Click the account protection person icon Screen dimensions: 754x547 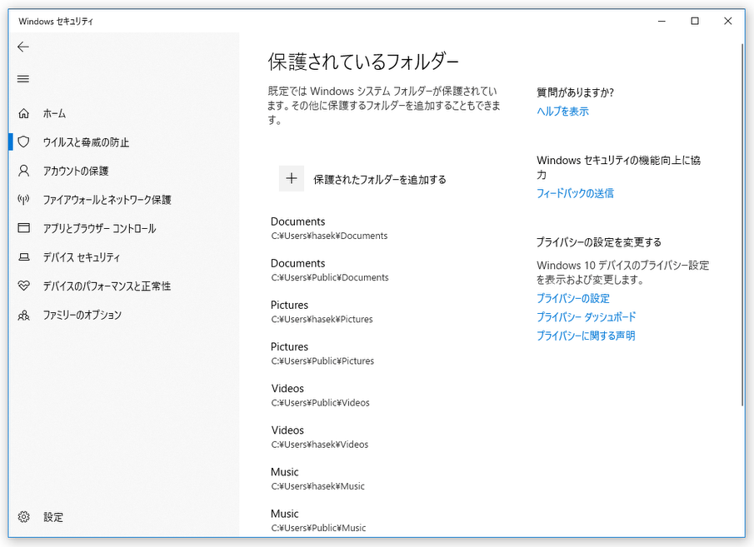(x=23, y=171)
